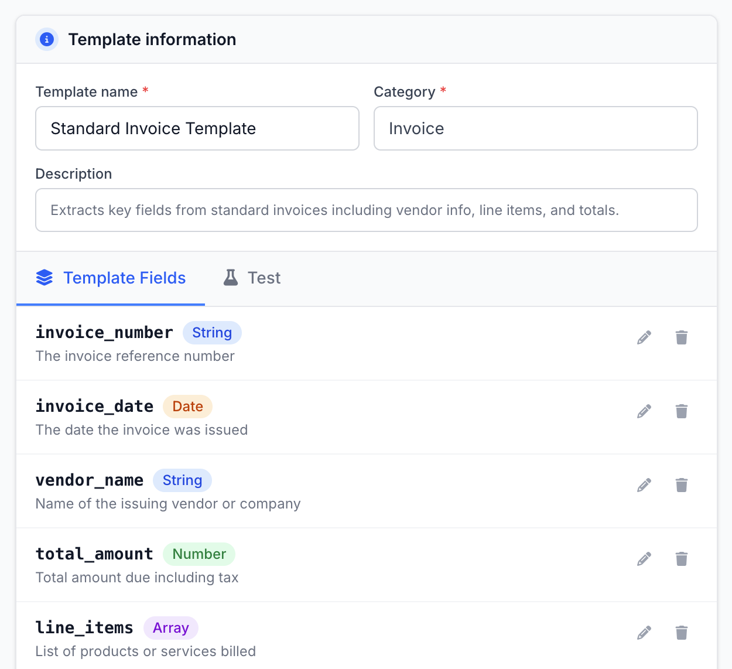Edit the invoice_date field
732x669 pixels.
coord(644,411)
